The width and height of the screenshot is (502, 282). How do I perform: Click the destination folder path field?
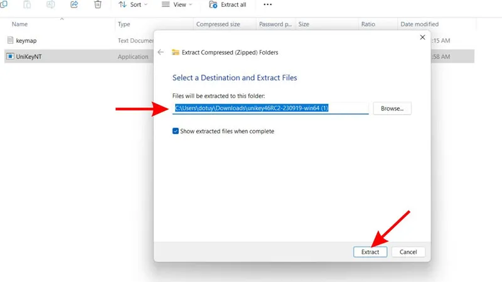pyautogui.click(x=270, y=108)
